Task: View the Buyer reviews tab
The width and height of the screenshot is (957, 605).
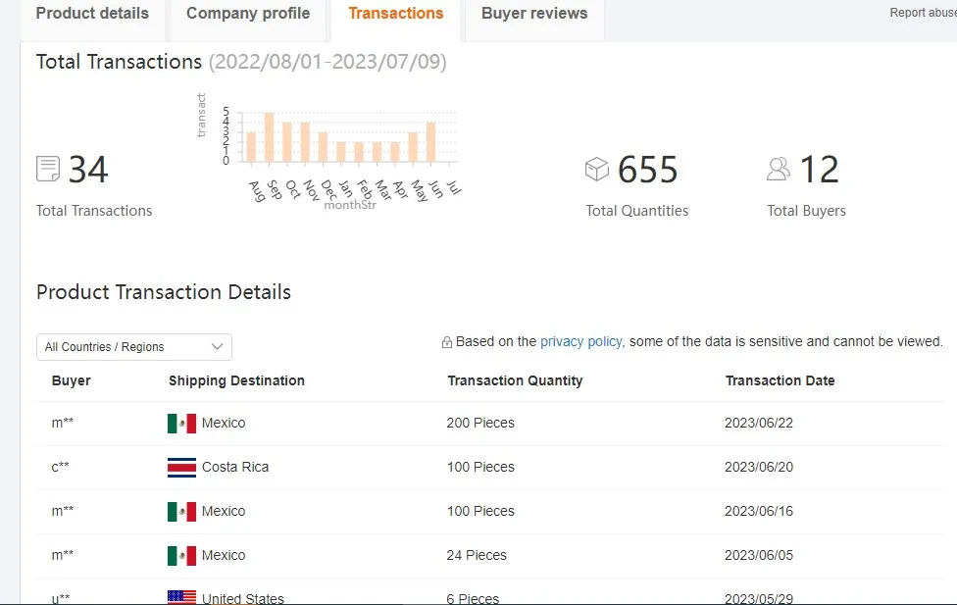Action: click(x=534, y=14)
